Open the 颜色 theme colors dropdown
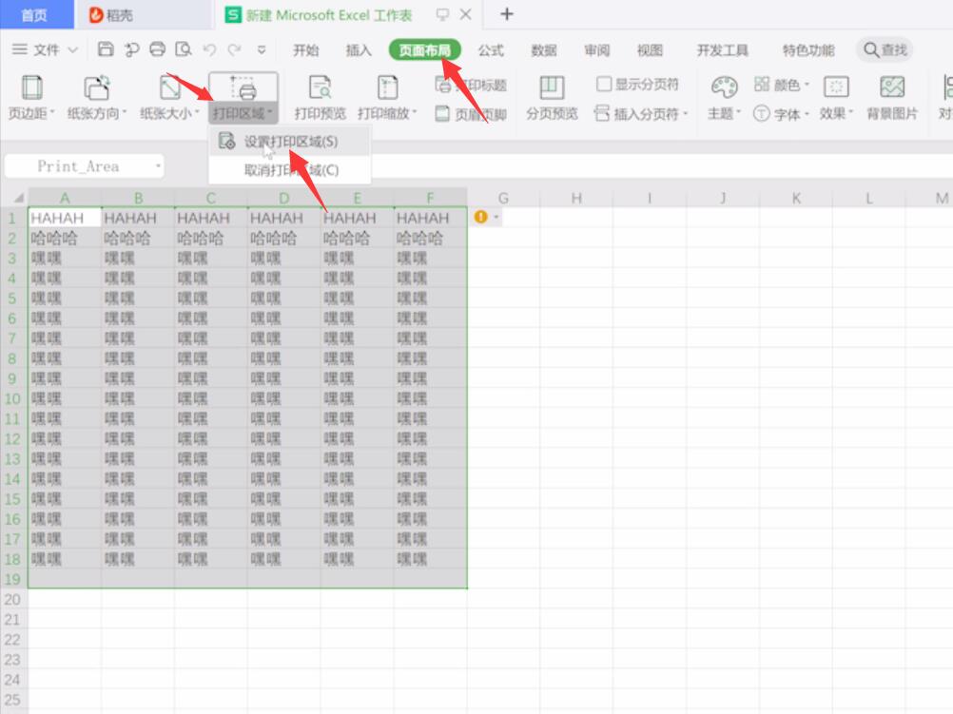 [x=782, y=85]
